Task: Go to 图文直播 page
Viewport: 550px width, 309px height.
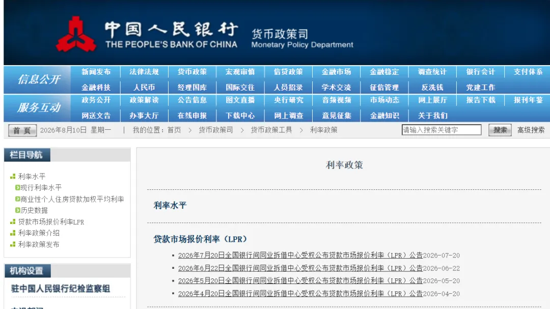Action: (x=240, y=100)
